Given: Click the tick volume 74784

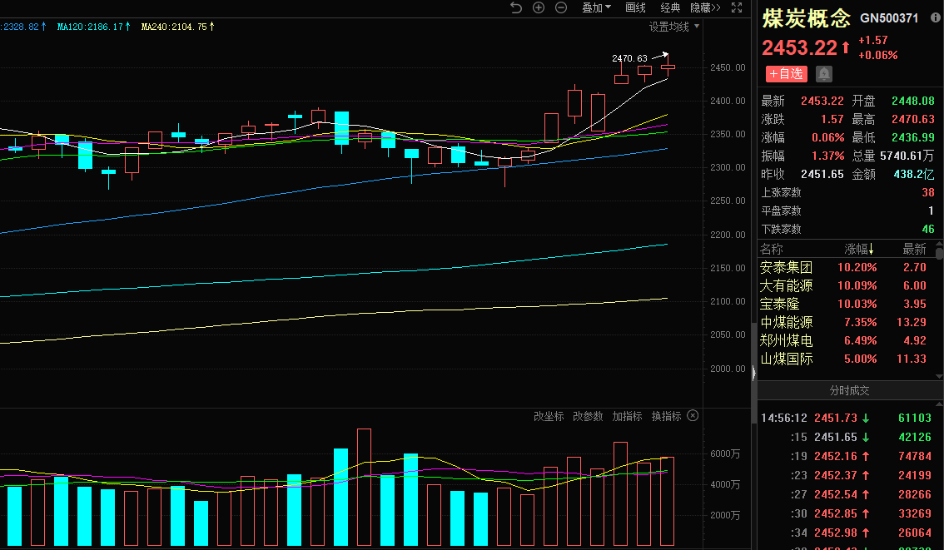Looking at the screenshot, I should [915, 456].
